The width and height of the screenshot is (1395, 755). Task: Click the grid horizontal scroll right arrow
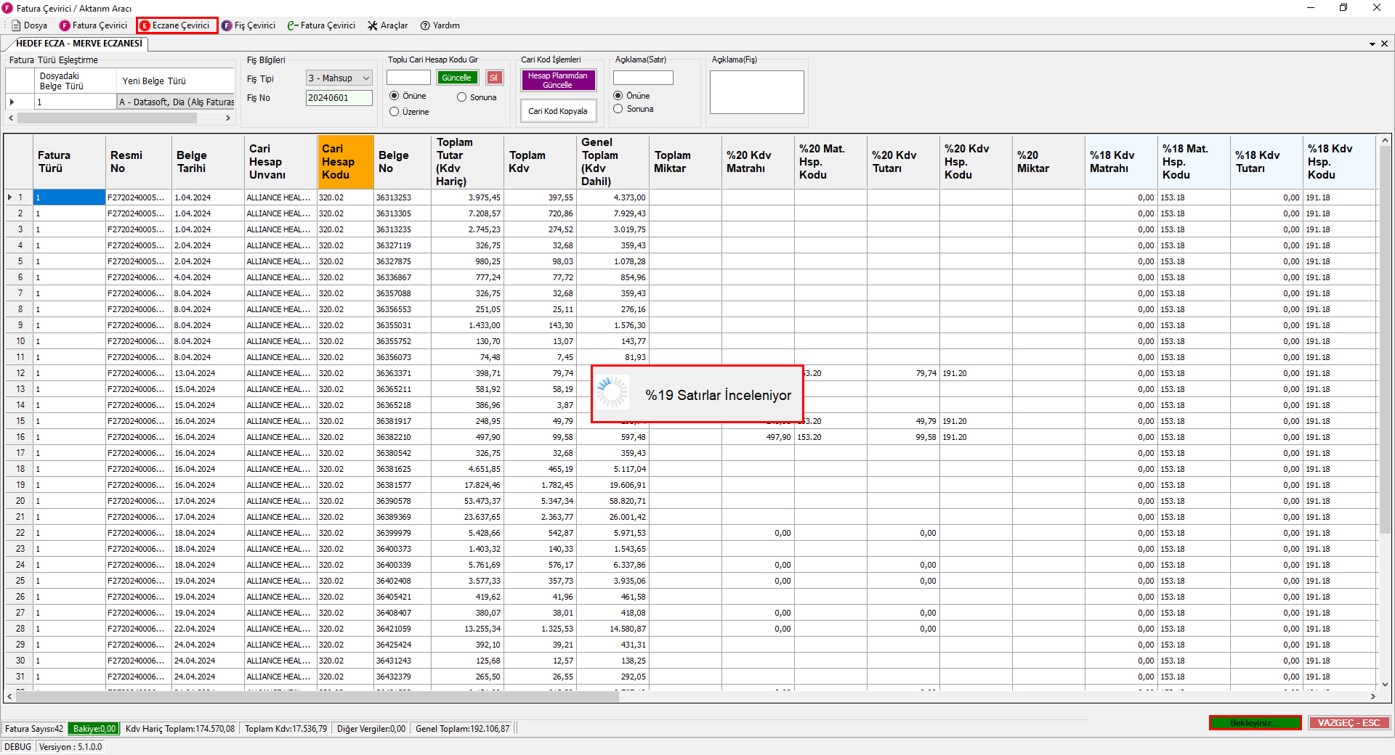(x=1372, y=696)
